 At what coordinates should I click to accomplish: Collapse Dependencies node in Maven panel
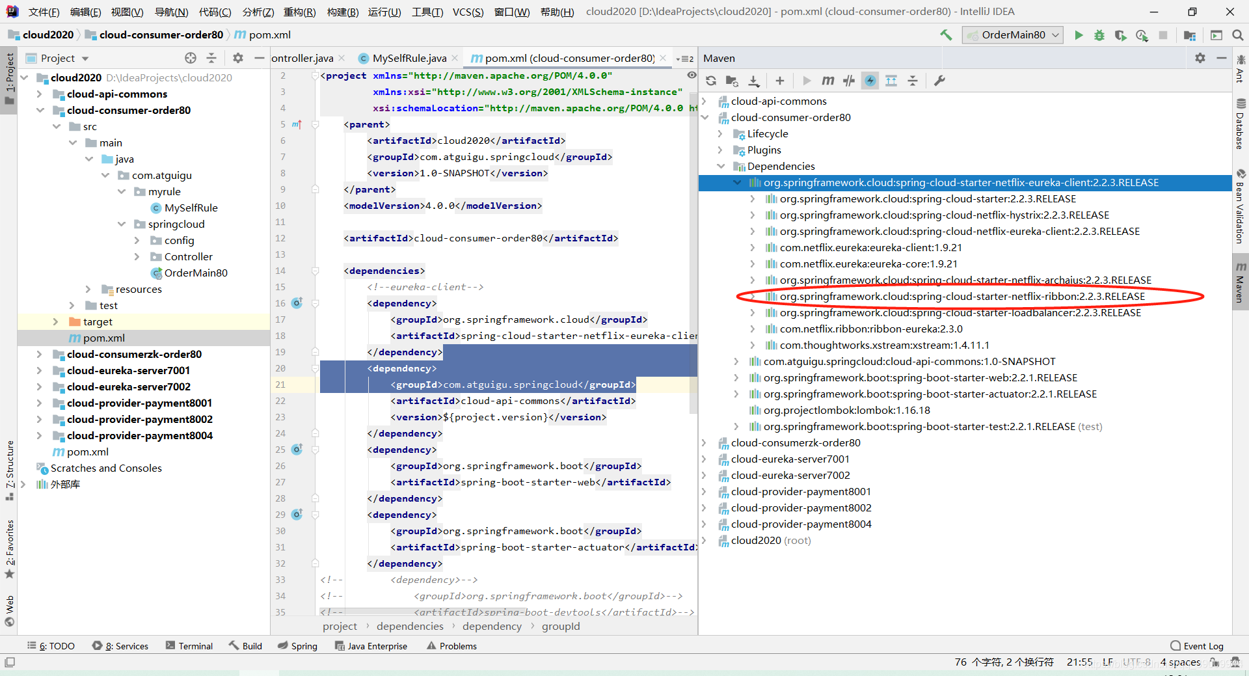(x=721, y=166)
